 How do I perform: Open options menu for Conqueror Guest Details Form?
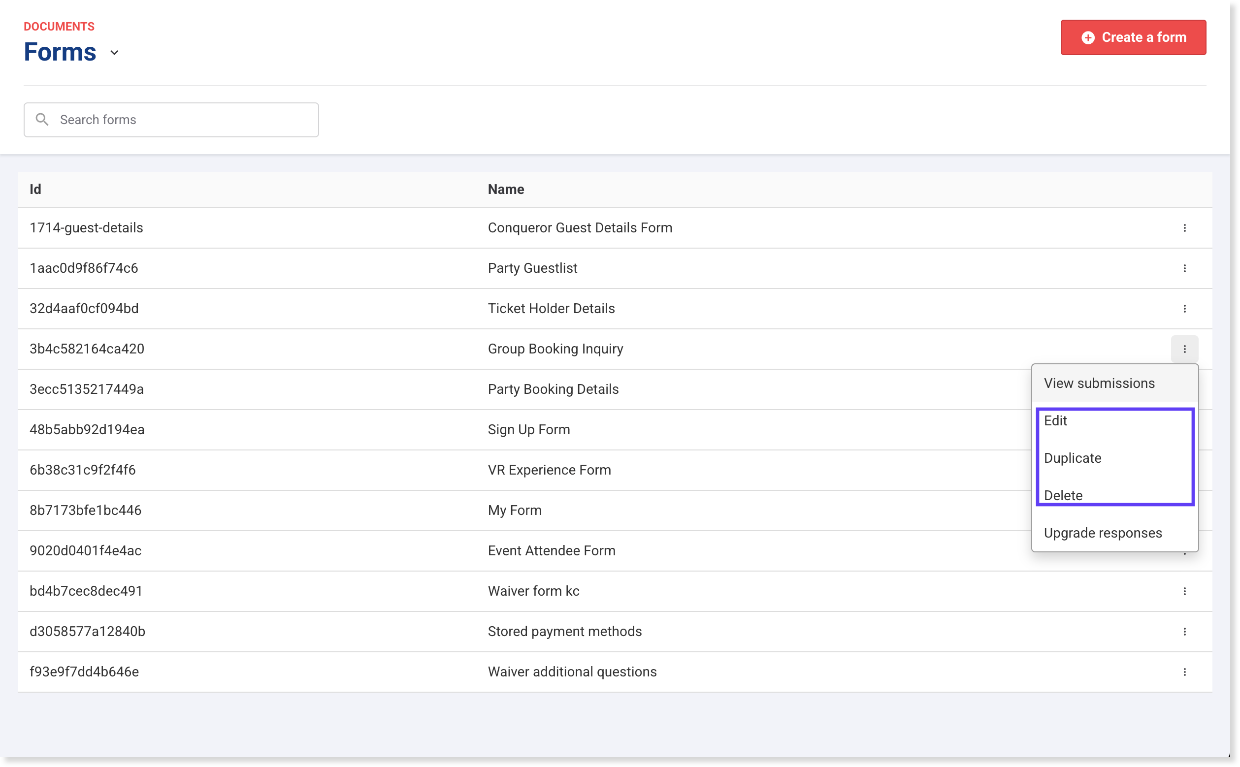pyautogui.click(x=1184, y=228)
